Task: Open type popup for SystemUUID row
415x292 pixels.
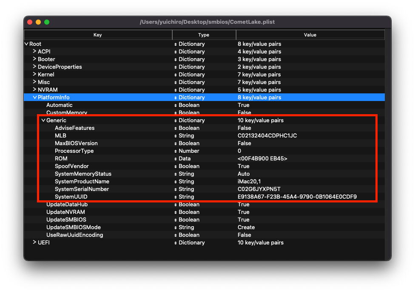Action: tap(176, 197)
